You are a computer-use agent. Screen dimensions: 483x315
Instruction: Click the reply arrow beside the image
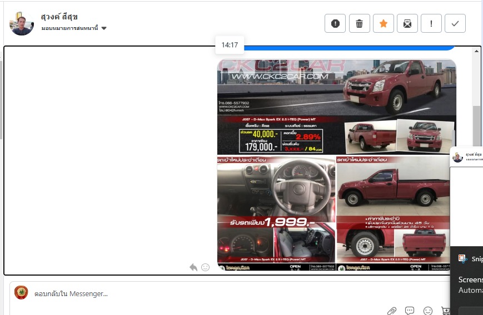[193, 267]
